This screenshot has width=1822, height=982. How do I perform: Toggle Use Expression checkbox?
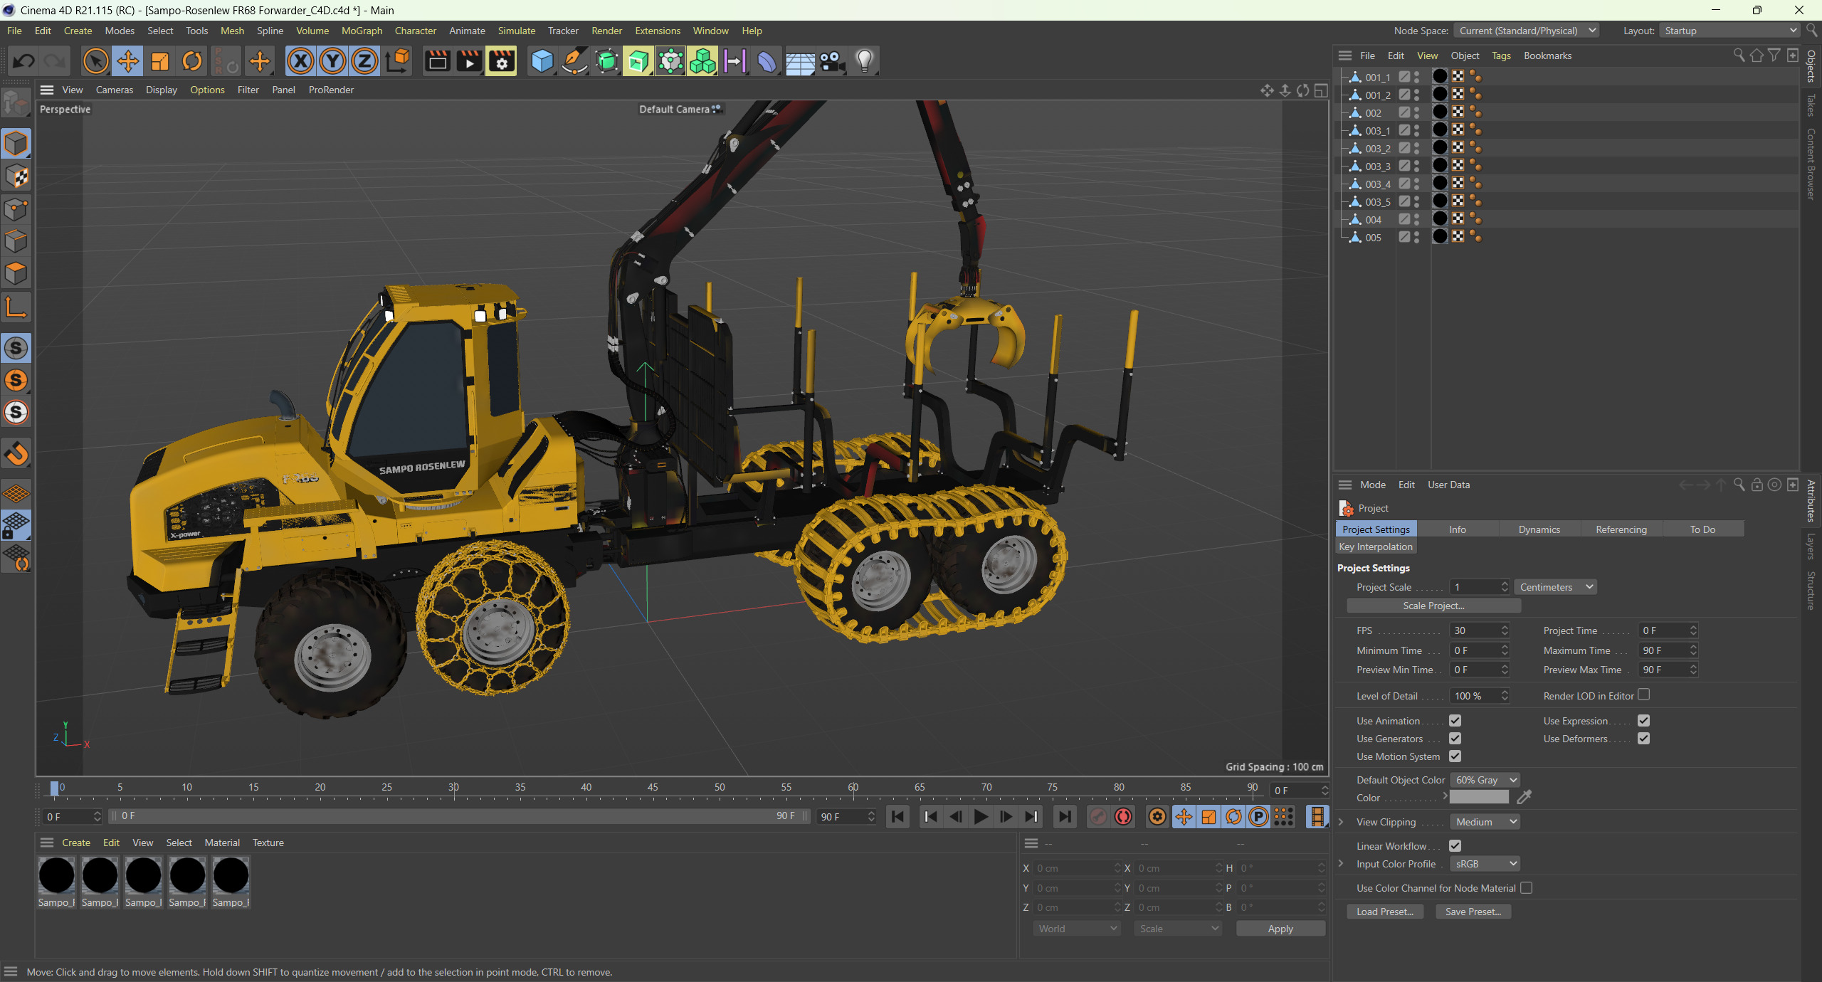pos(1643,721)
